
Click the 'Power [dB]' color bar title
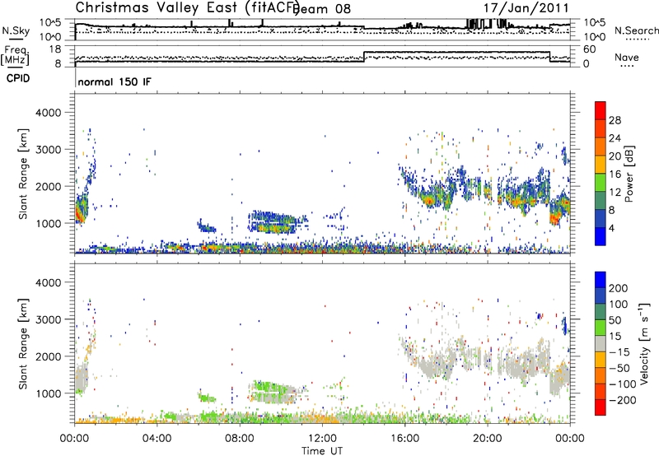629,174
